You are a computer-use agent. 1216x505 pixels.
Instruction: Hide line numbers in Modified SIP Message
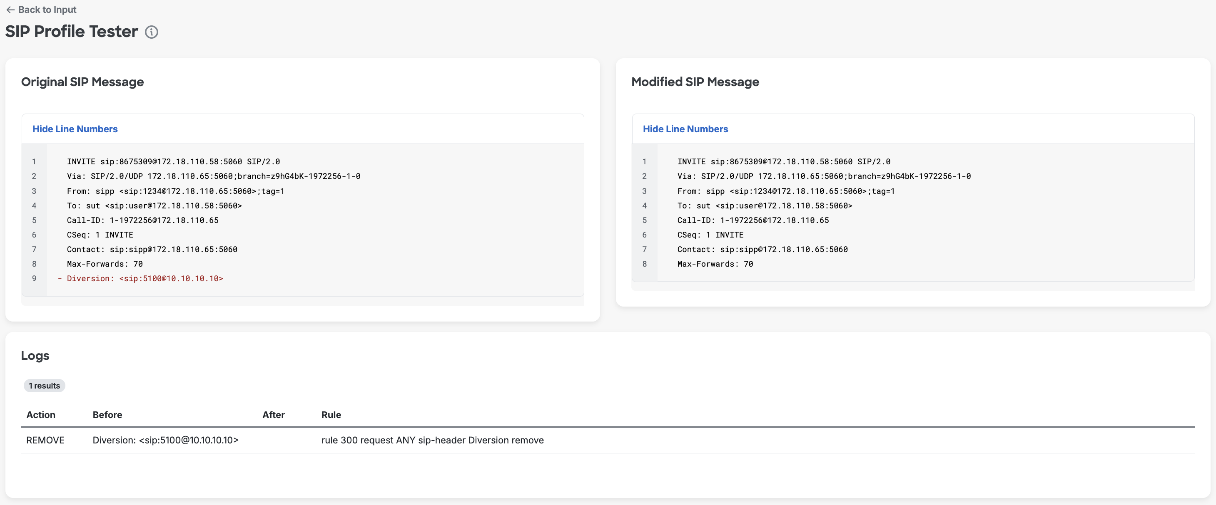[685, 129]
